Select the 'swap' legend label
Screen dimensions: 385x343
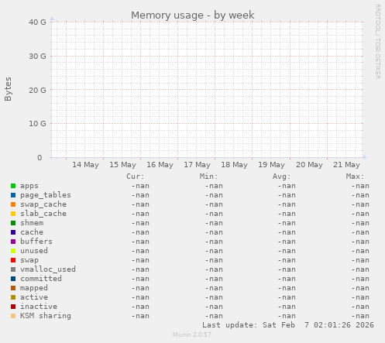coord(29,260)
